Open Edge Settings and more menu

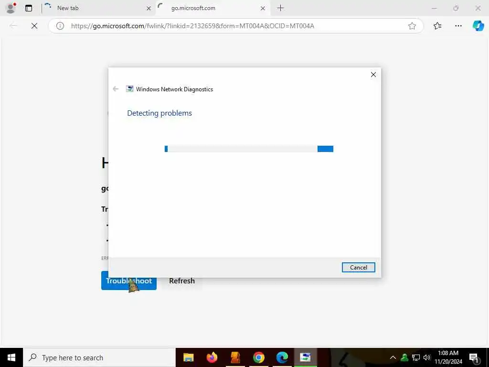[x=458, y=26]
